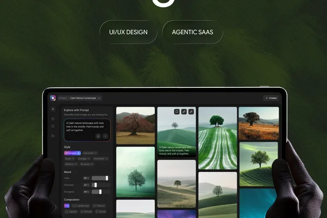The width and height of the screenshot is (327, 218).
Task: Open the beige rolling hills tree thumbnail
Action: pos(177,184)
